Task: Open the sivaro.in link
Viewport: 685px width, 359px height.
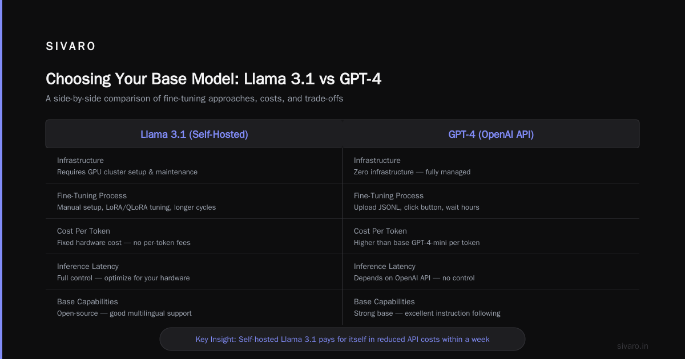Action: [x=633, y=346]
